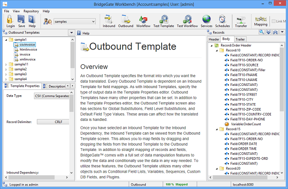Click the Test Template gear icon
This screenshot has width=288, height=189.
(163, 20)
